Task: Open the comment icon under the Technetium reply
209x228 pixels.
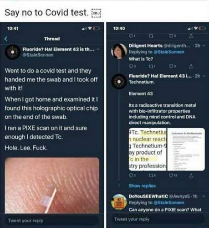Action: [132, 176]
